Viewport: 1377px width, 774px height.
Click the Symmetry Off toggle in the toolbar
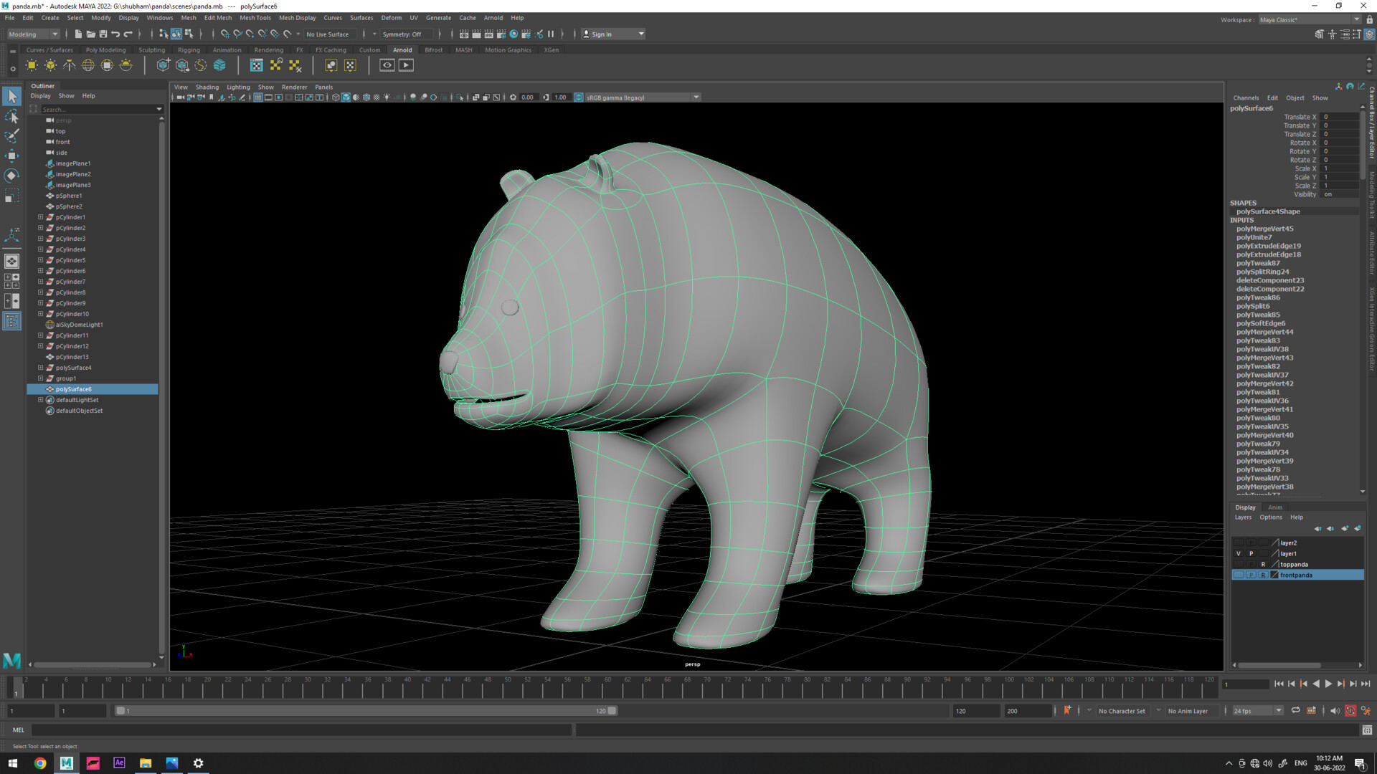coord(404,34)
